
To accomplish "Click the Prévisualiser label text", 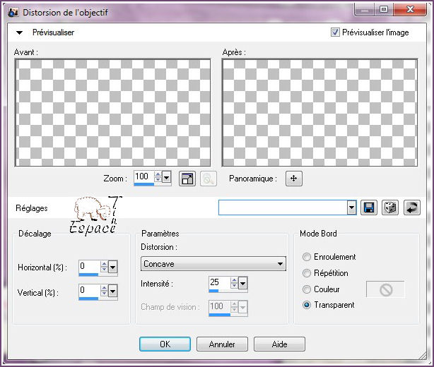I will [x=54, y=32].
